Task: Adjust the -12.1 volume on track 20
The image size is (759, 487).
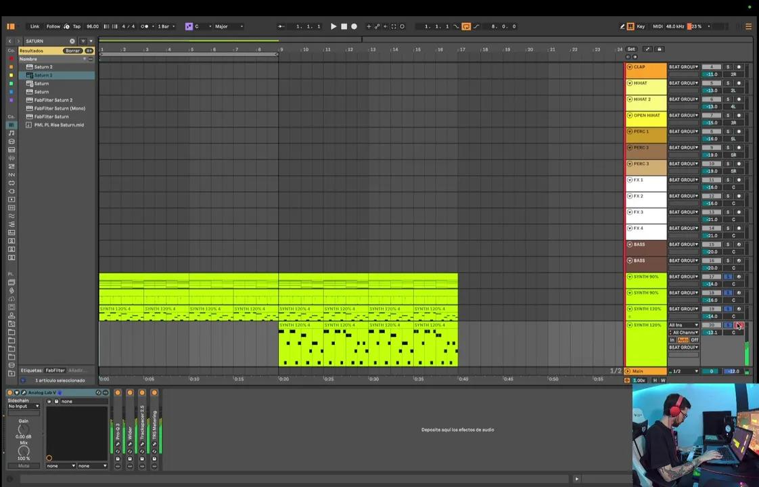Action: 712,333
